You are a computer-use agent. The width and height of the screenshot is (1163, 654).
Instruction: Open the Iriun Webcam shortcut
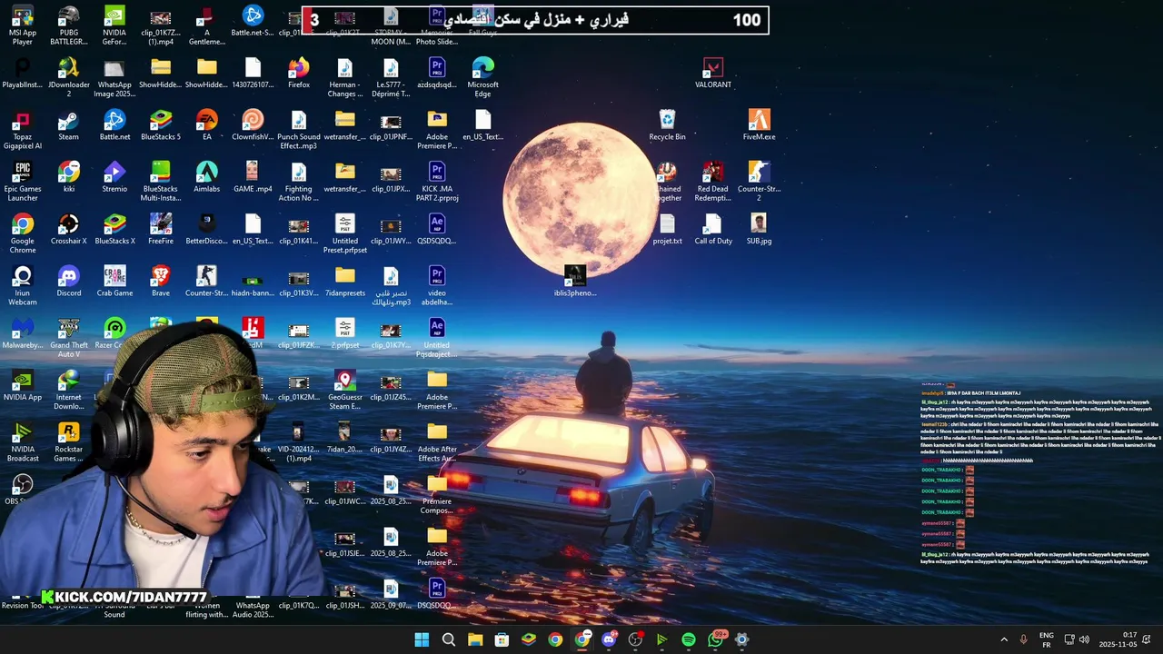coord(23,285)
